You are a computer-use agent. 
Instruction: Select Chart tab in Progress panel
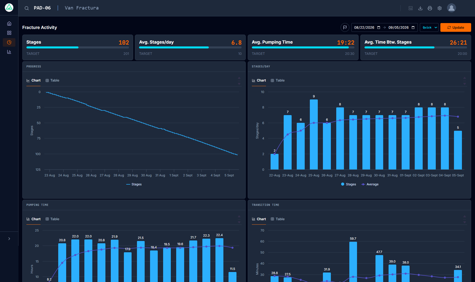(x=34, y=80)
